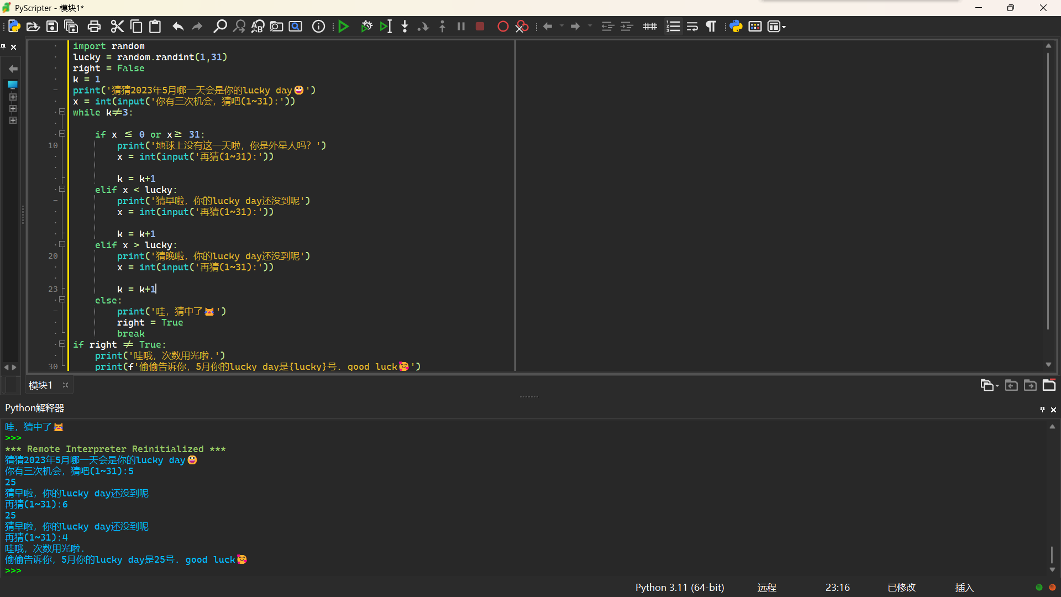Click the Replace text icon
Screen dimensions: 1061x597
tap(258, 27)
